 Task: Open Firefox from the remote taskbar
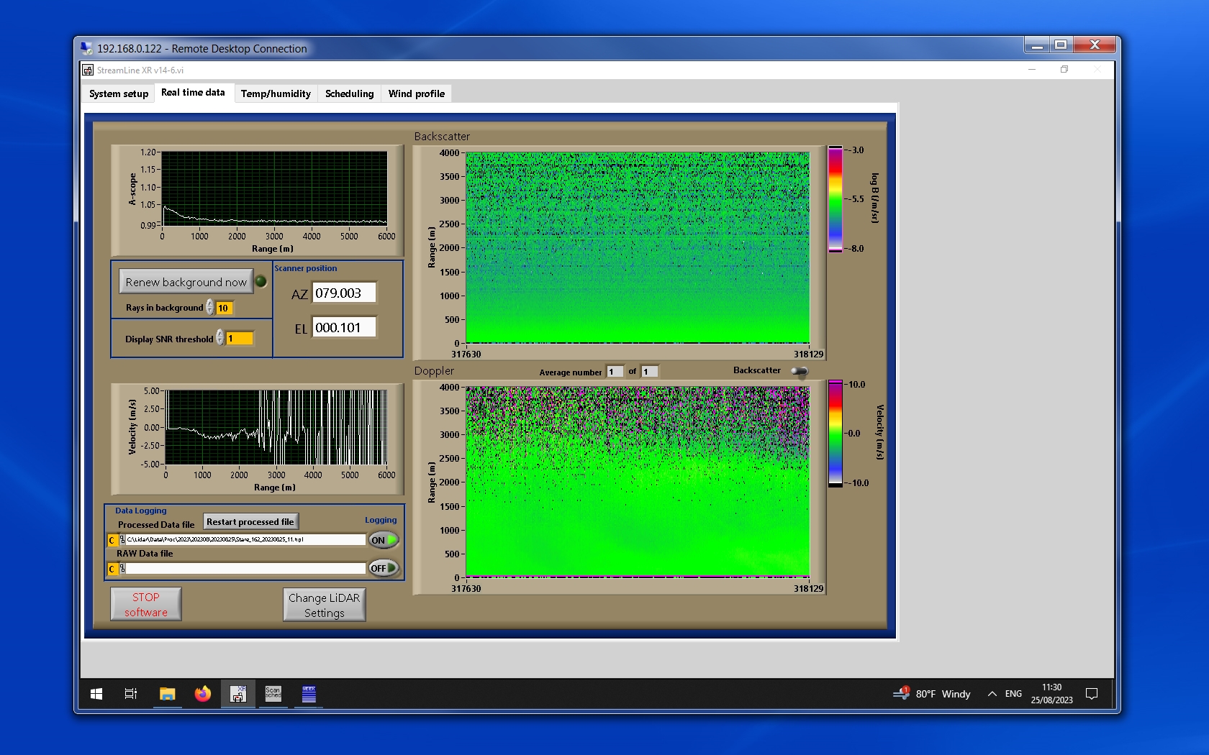[203, 694]
